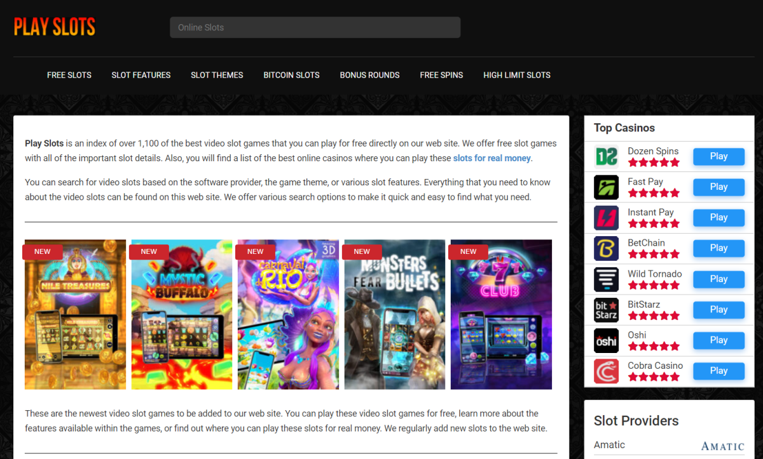
Task: Open the Wild Tornado casino logo
Action: pos(606,279)
